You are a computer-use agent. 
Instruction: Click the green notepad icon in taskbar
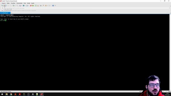pyautogui.click(x=37, y=94)
